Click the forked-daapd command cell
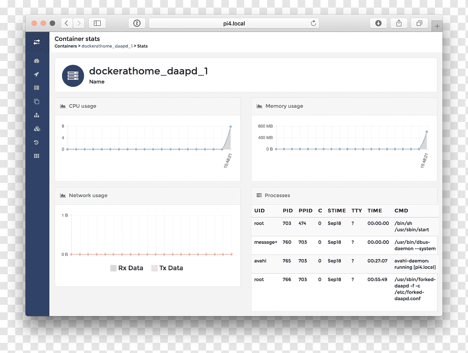 point(415,289)
